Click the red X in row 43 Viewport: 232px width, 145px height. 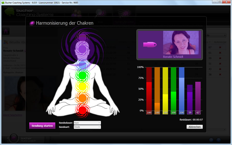pyautogui.click(x=220, y=69)
